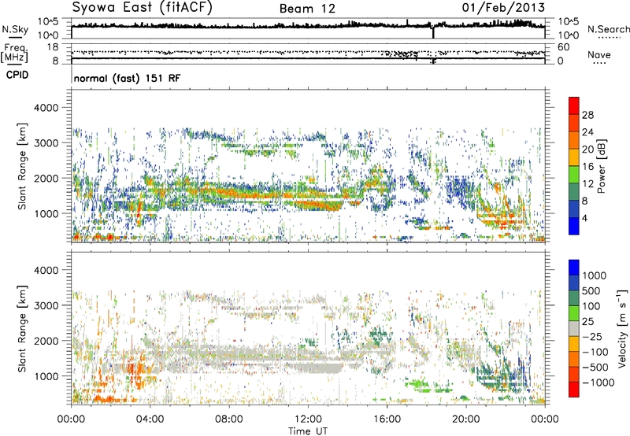Image resolution: width=630 pixels, height=436 pixels.
Task: Click the '60' right-axis value of frequency panel
Action: (564, 47)
